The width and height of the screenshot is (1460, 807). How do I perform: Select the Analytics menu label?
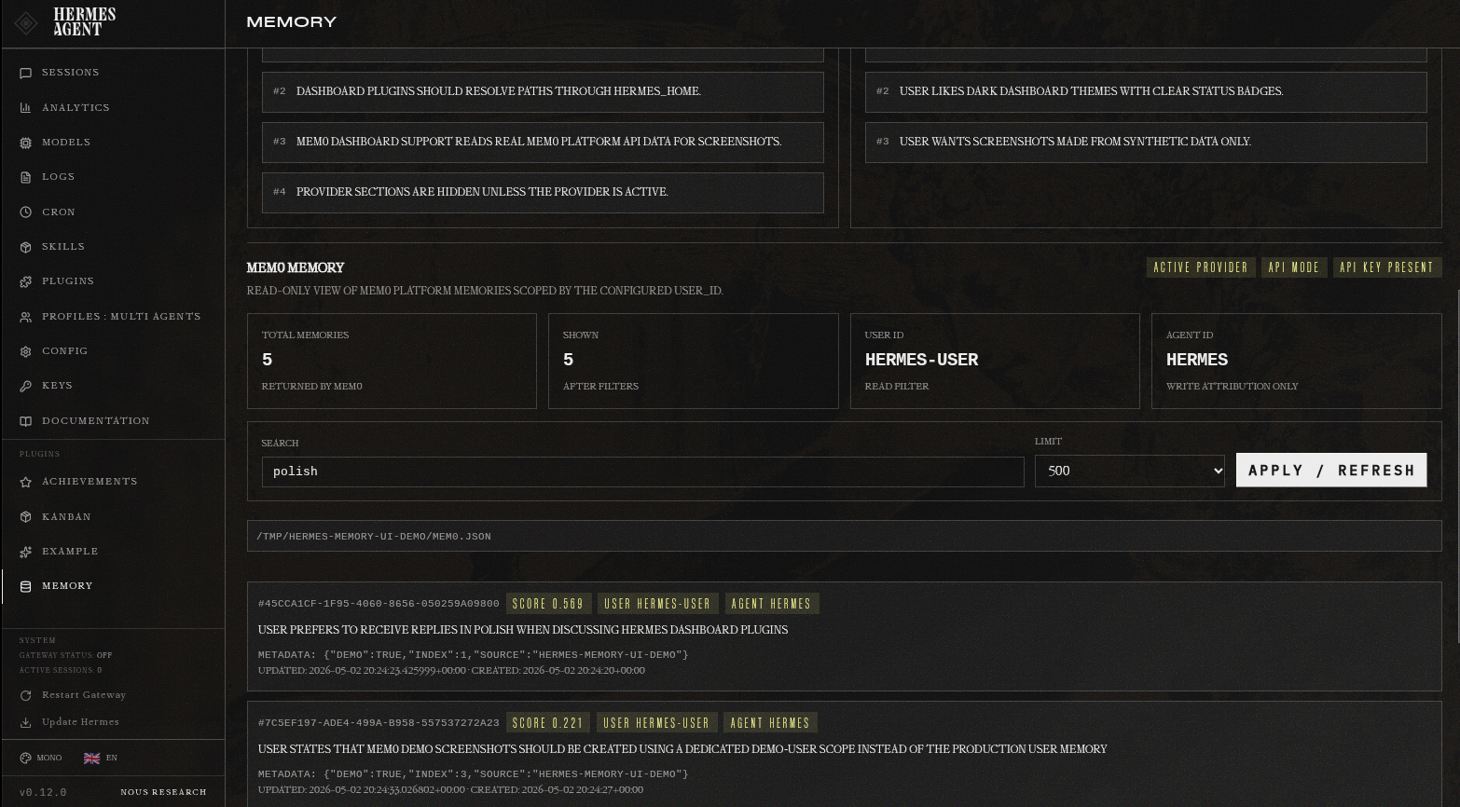coord(76,108)
